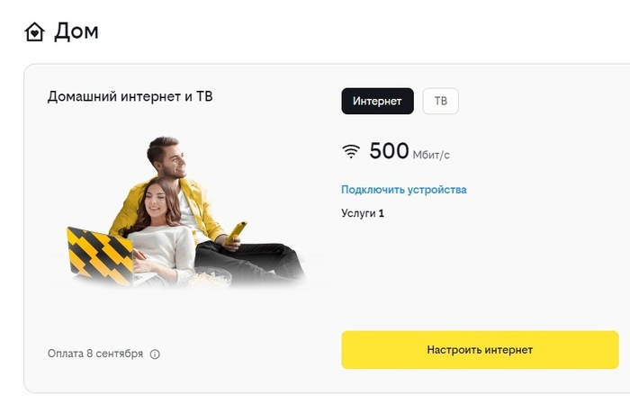Click the 500 speed value
Image resolution: width=630 pixels, height=403 pixels.
click(389, 151)
